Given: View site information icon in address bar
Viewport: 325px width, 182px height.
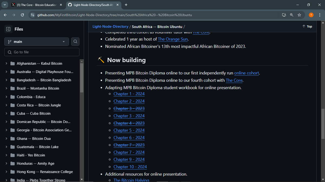Looking at the screenshot, I should coord(33,15).
